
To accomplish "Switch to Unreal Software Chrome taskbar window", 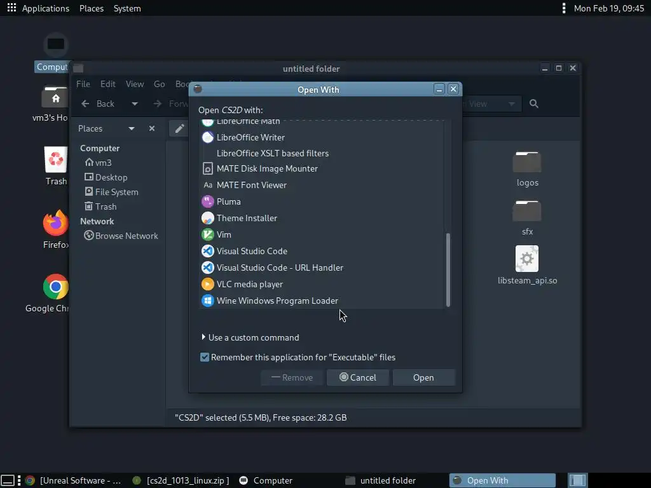I will click(x=74, y=480).
